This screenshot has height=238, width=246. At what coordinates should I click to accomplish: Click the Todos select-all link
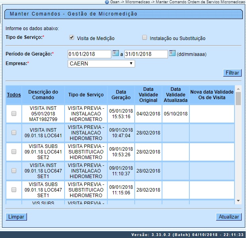14,95
